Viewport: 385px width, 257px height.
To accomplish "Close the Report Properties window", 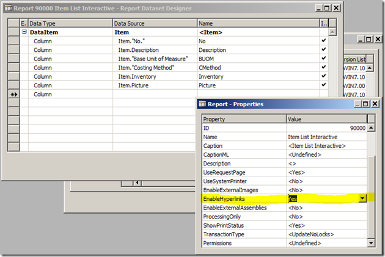I will pyautogui.click(x=375, y=104).
